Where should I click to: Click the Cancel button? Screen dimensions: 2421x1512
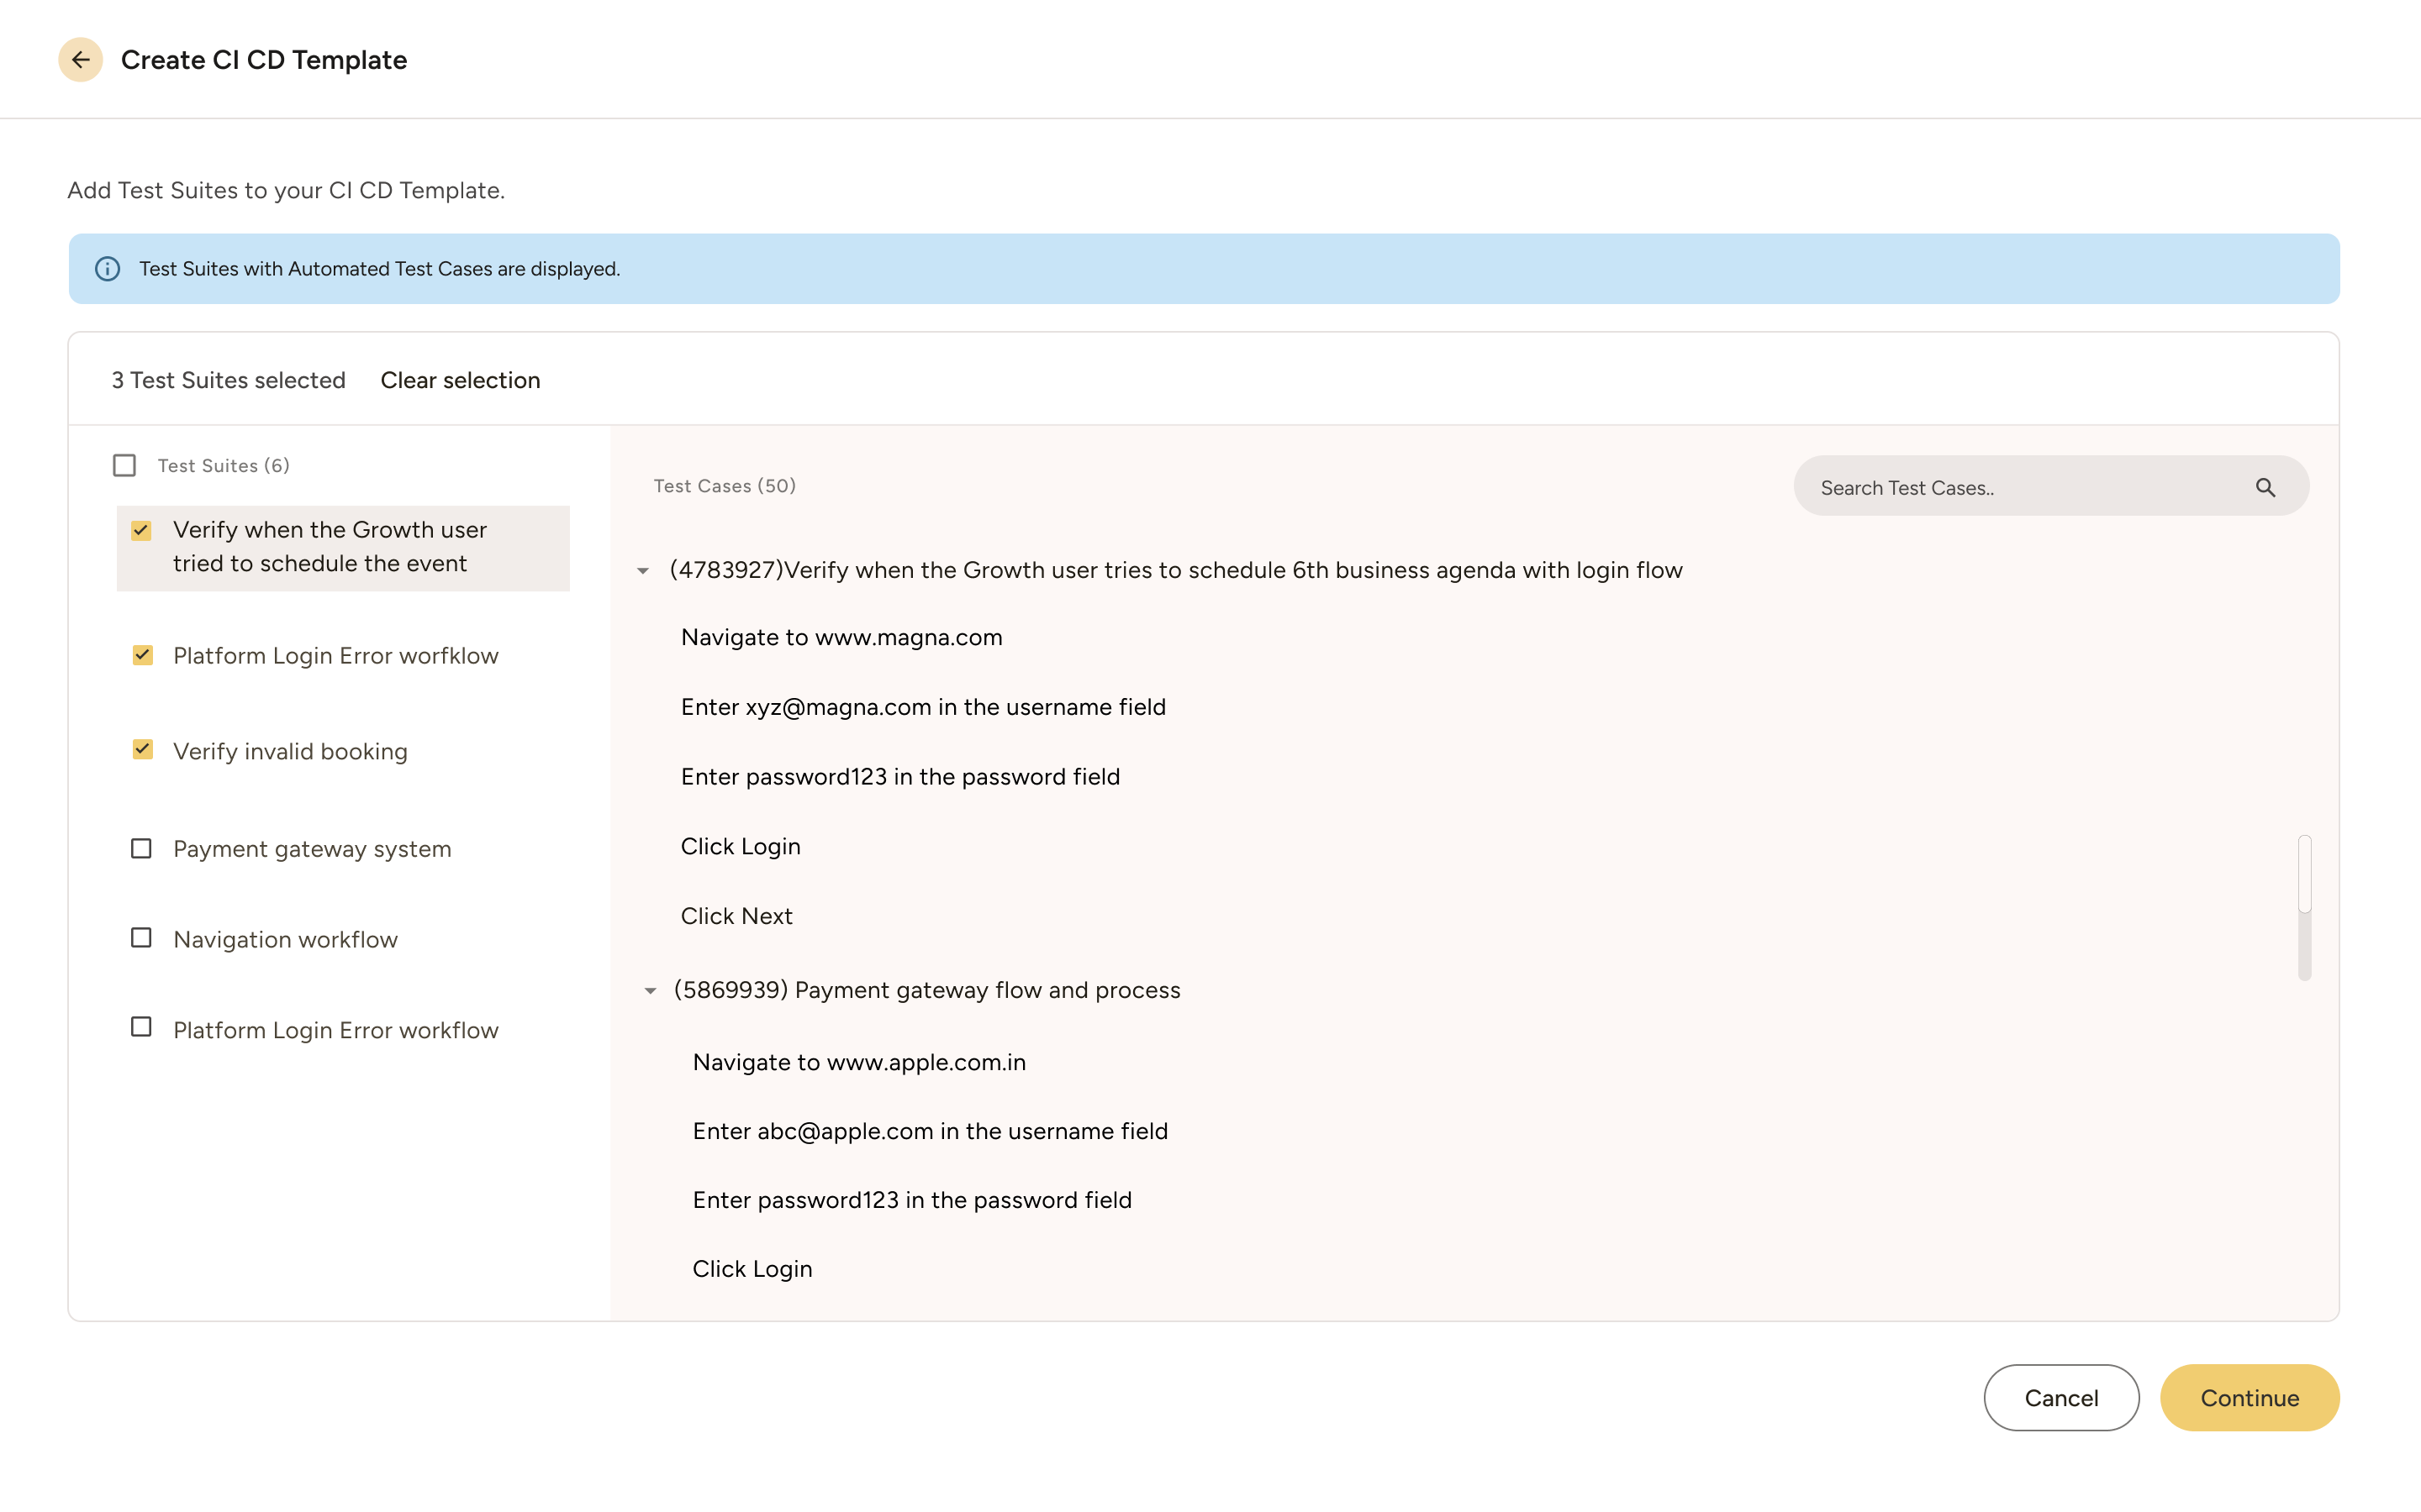pos(2062,1397)
